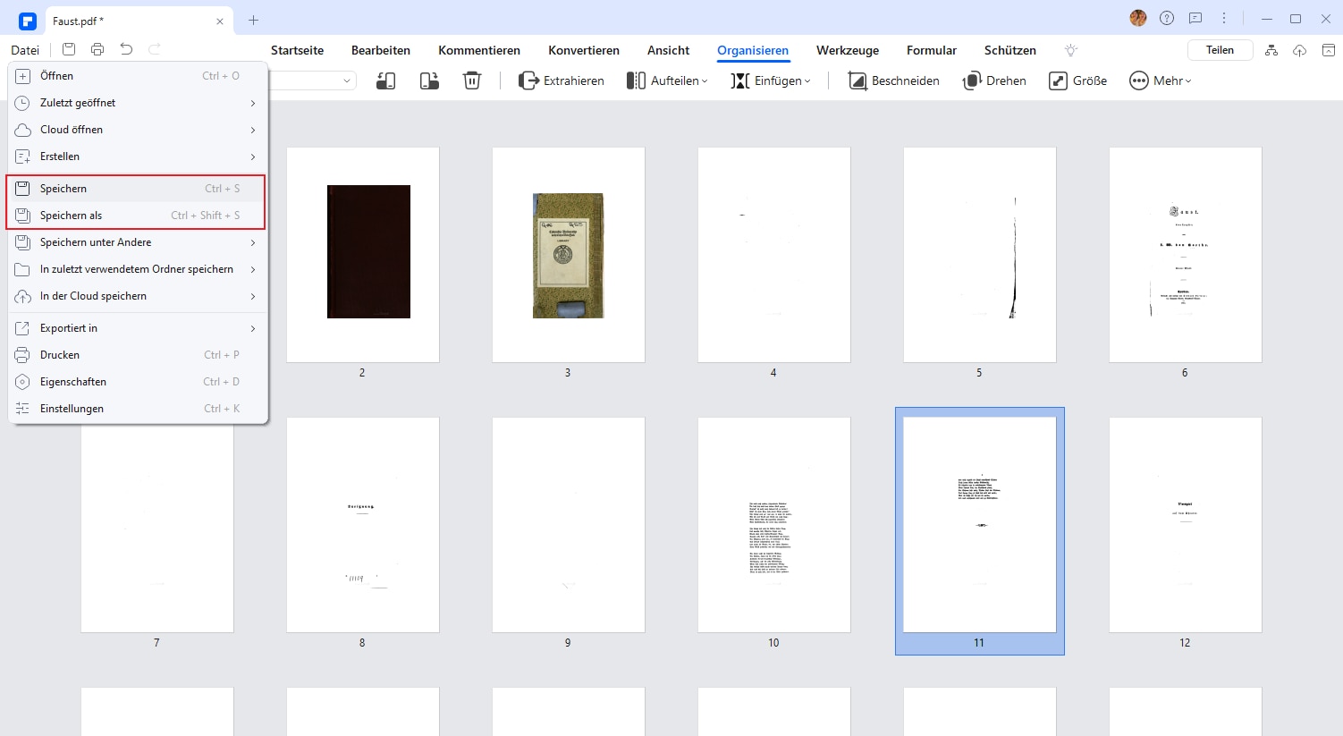Click the Beschneiden tool

tap(893, 80)
